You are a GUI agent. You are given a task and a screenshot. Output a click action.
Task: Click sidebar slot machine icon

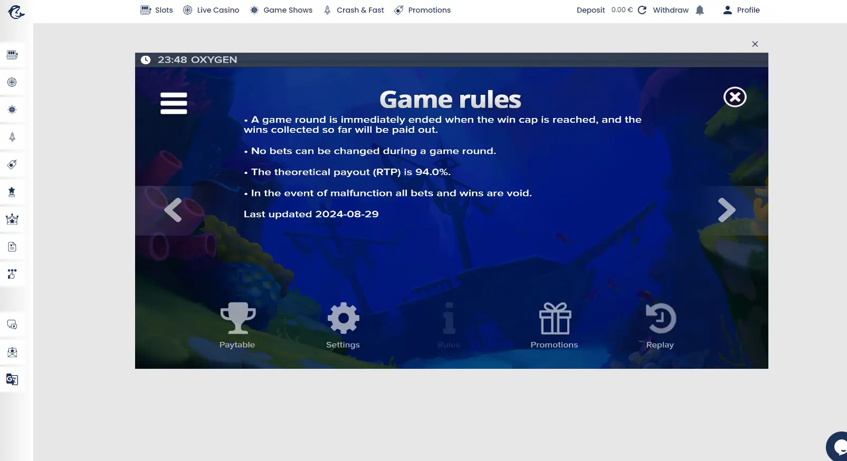tap(12, 55)
